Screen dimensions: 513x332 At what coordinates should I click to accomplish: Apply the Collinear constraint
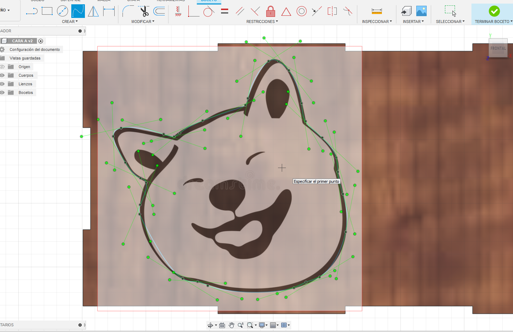316,11
